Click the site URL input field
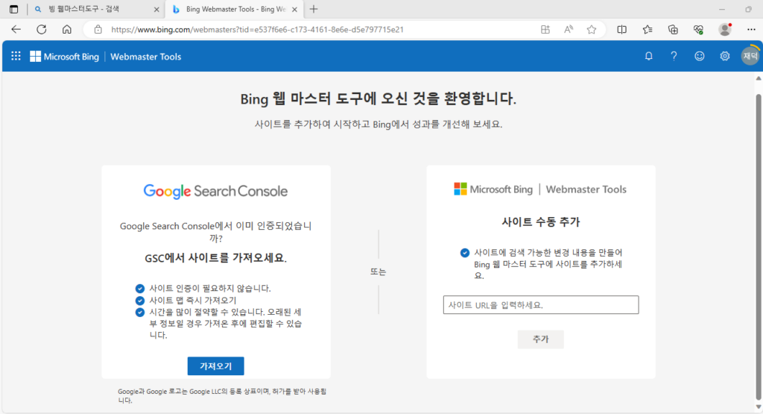763x414 pixels. tap(541, 305)
